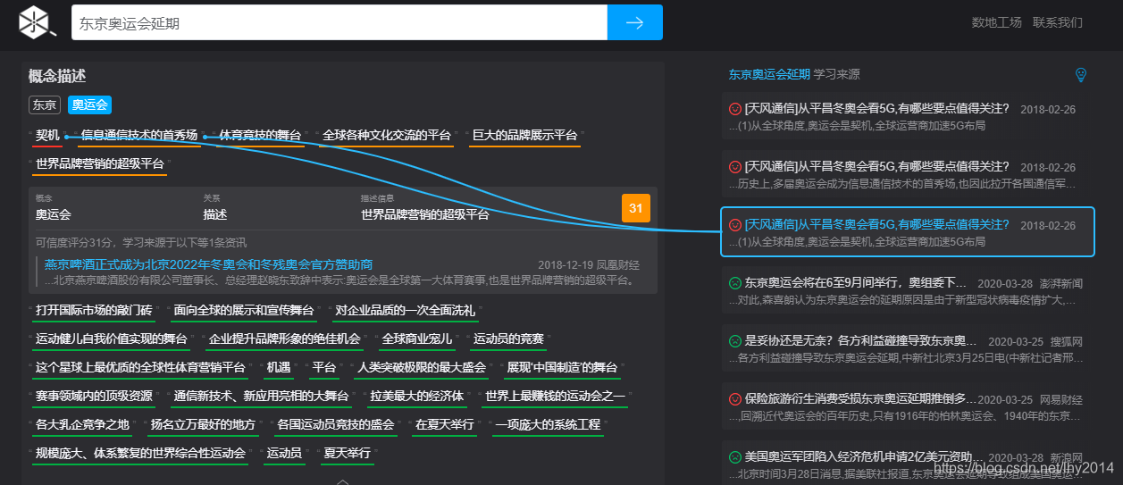Open the 联系我们 link in the header
Image resolution: width=1123 pixels, height=485 pixels.
pos(1057,22)
